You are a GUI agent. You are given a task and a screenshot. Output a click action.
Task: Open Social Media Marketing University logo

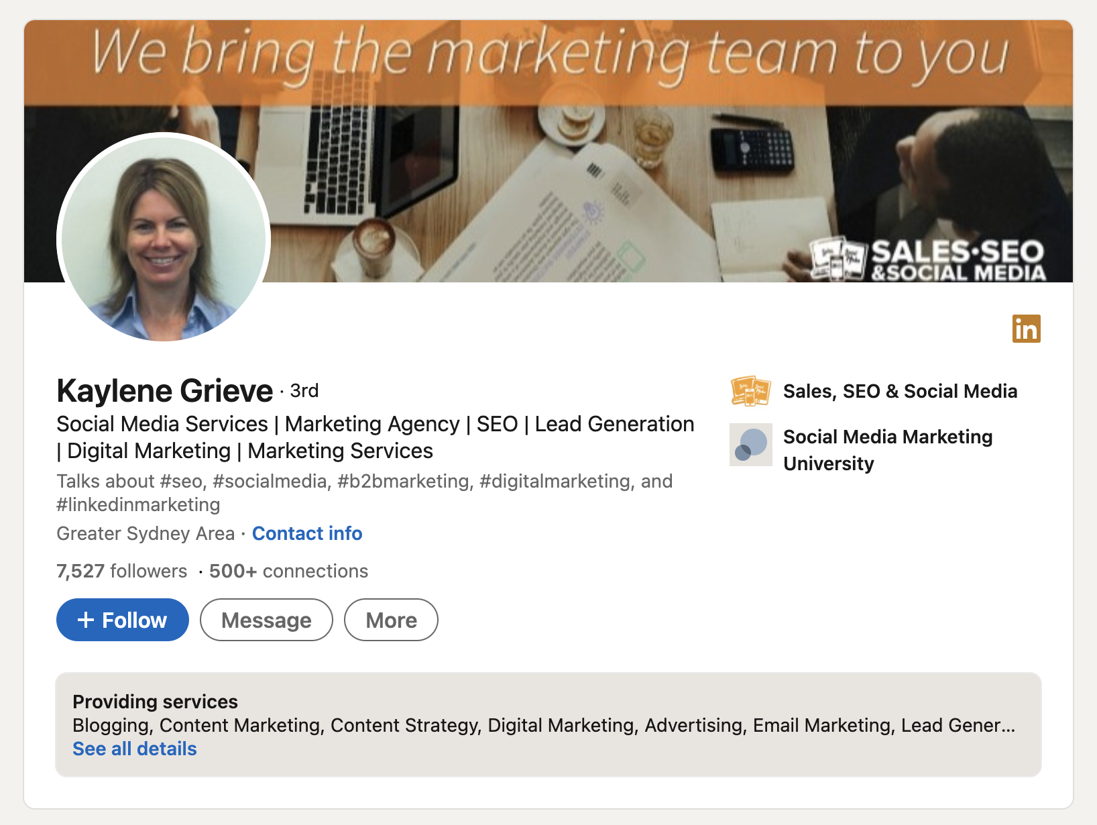pyautogui.click(x=750, y=445)
